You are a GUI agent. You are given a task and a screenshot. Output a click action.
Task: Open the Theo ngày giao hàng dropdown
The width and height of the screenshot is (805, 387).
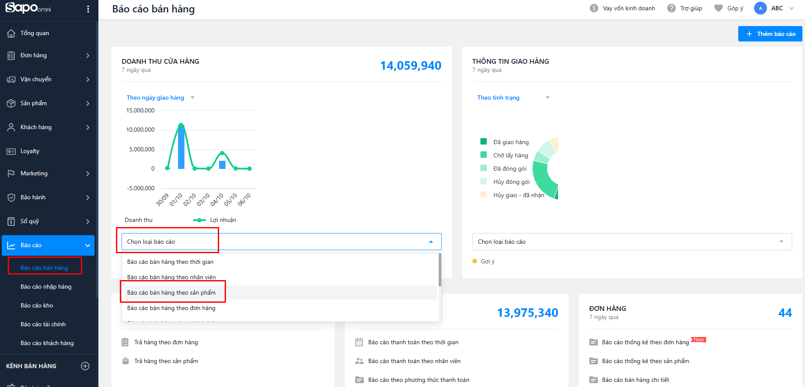[x=160, y=97]
